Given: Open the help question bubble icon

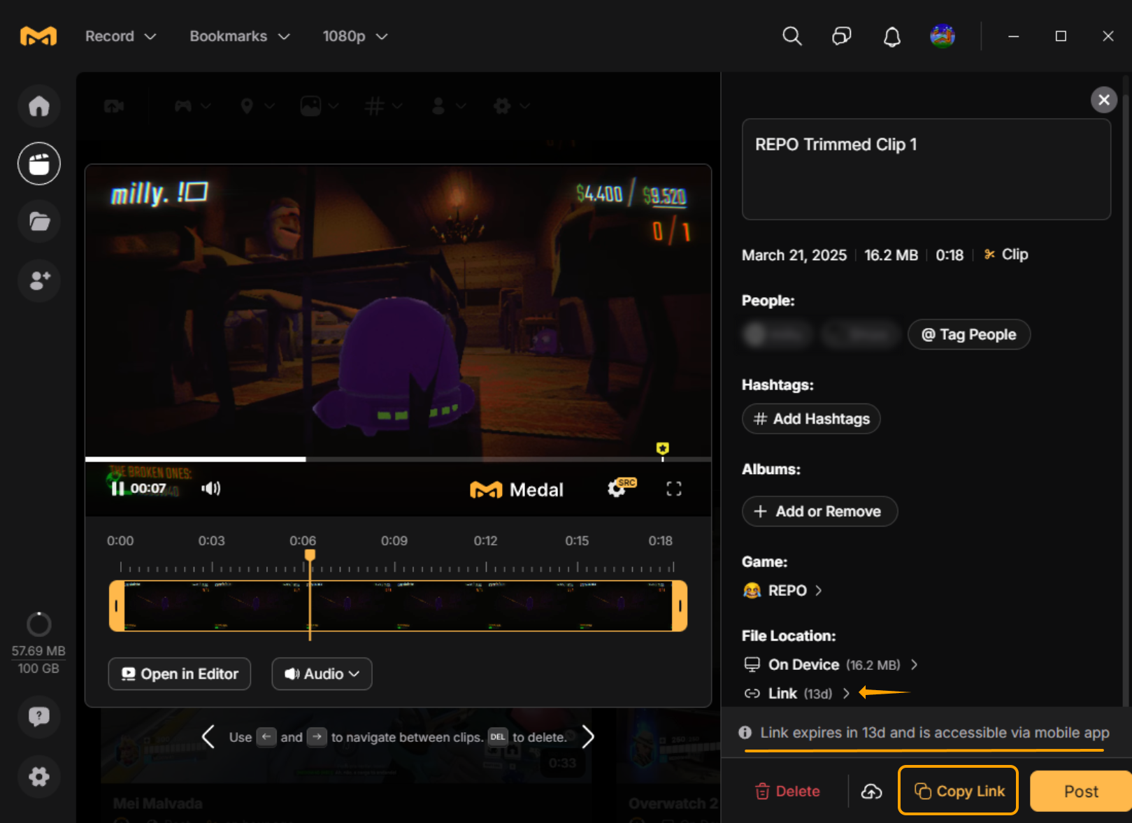Looking at the screenshot, I should (x=39, y=717).
